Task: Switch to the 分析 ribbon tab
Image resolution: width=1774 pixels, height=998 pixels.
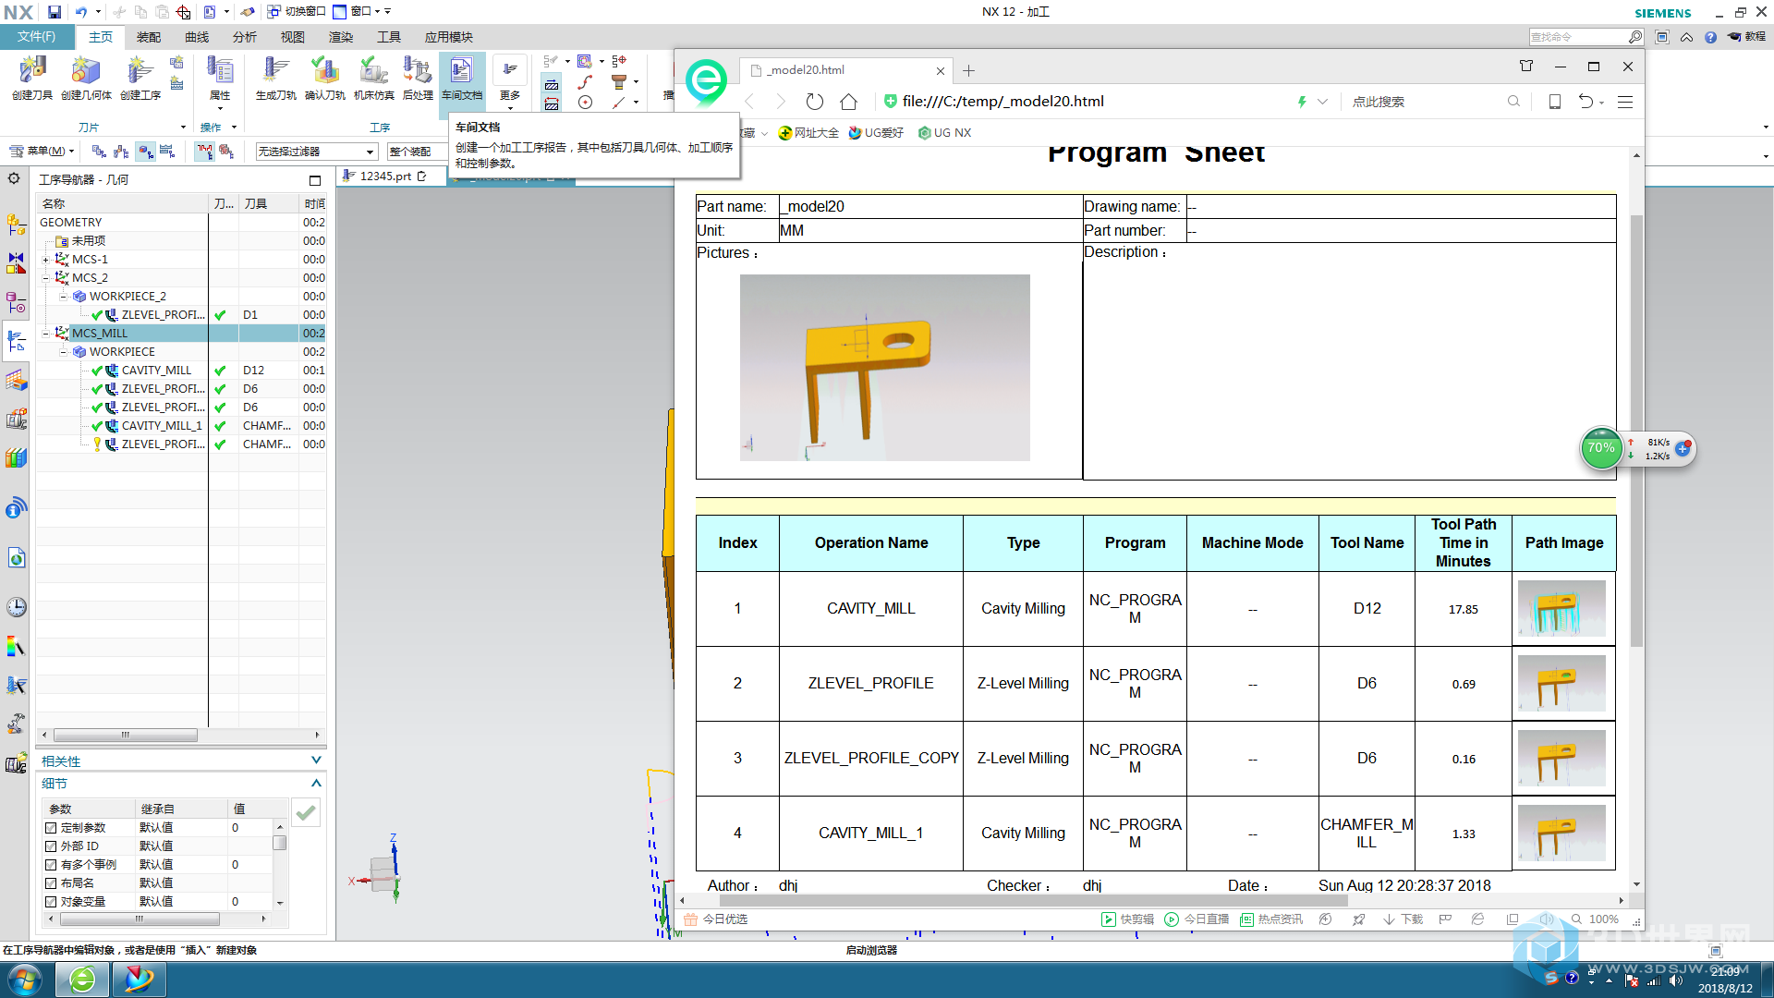Action: [x=245, y=37]
